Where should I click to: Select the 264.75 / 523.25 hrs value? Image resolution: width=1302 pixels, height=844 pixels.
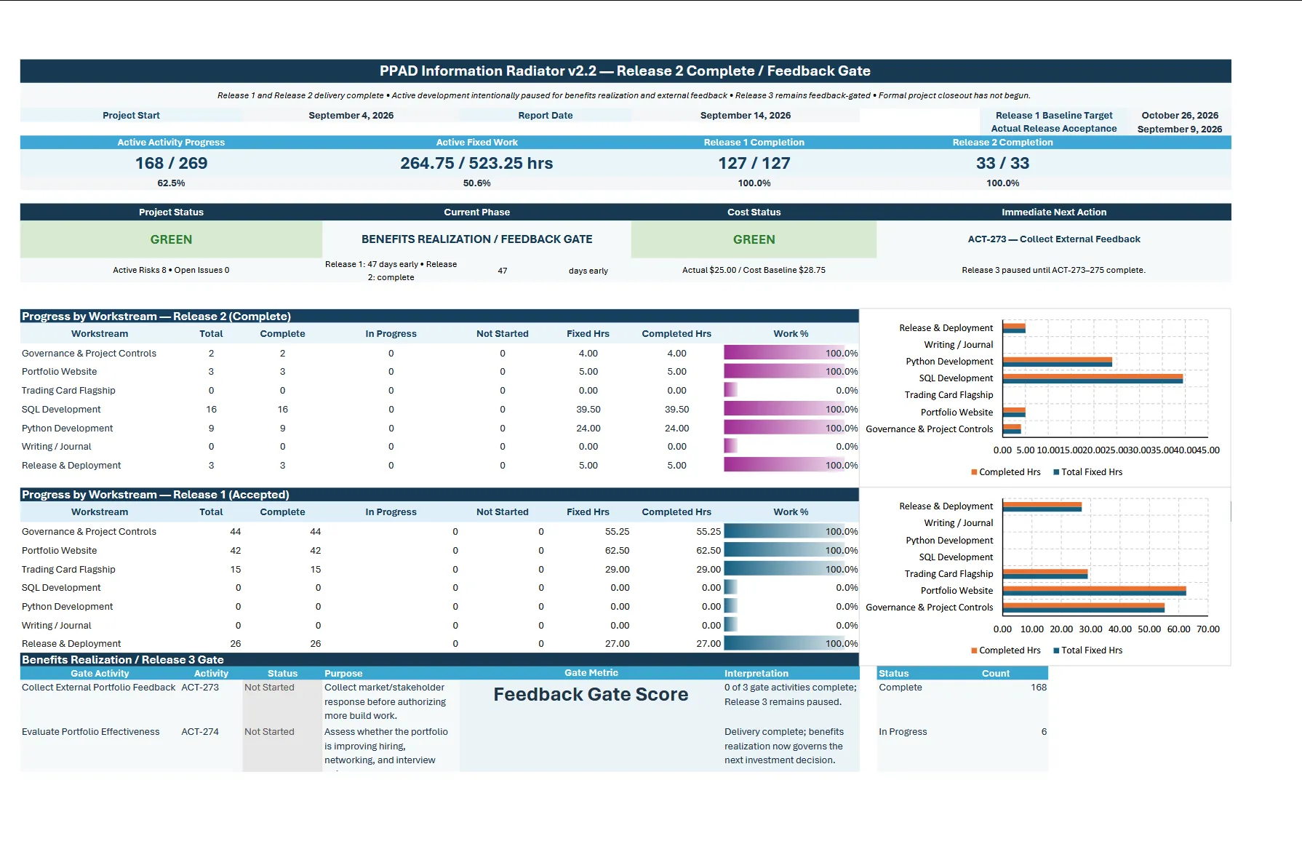click(x=476, y=163)
